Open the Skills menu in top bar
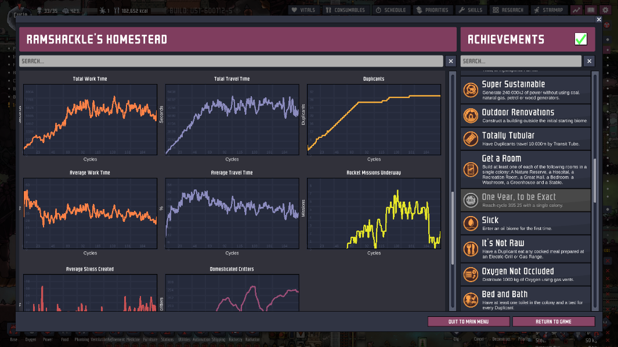The height and width of the screenshot is (347, 618). (470, 10)
